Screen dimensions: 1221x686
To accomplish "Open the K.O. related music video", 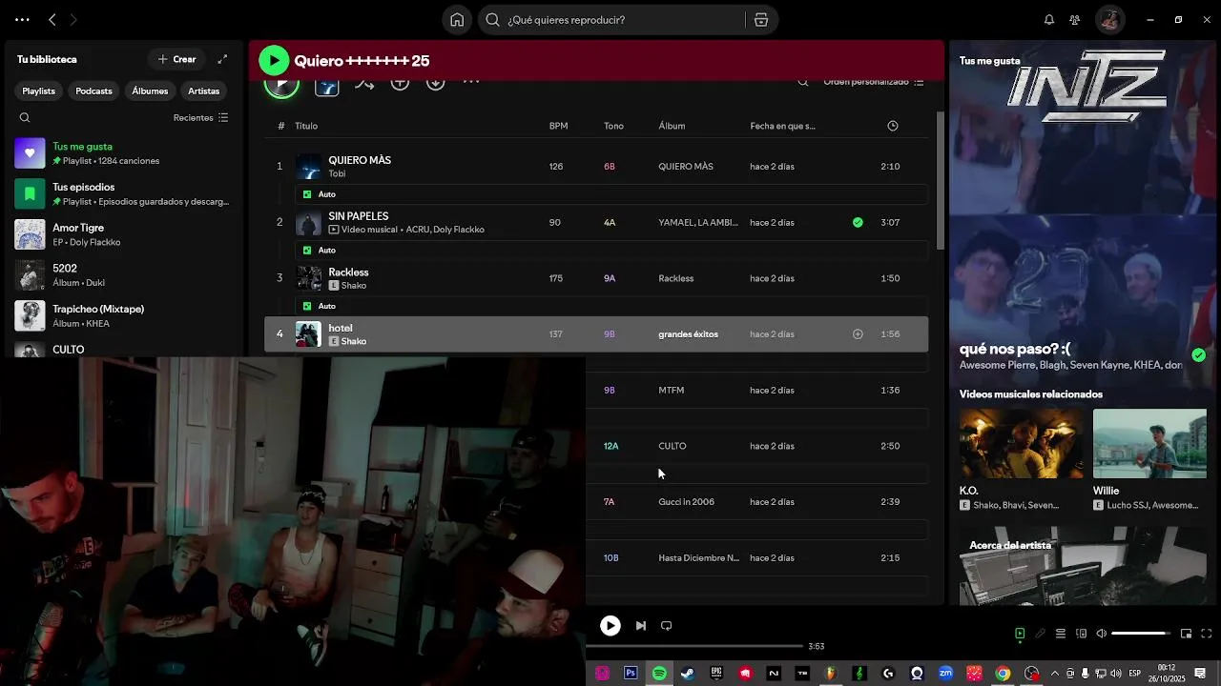I will [1022, 459].
